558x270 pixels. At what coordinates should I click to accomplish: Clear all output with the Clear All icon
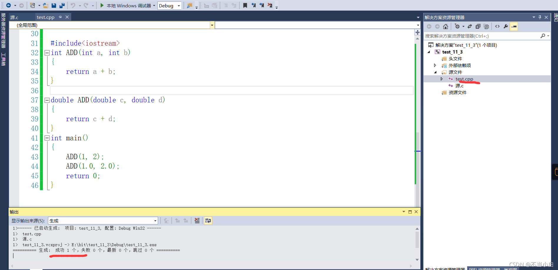click(197, 221)
